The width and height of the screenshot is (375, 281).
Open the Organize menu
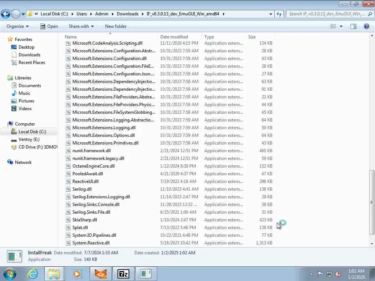click(18, 26)
